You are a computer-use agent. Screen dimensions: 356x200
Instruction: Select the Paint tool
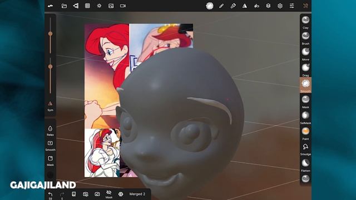pyautogui.click(x=305, y=133)
